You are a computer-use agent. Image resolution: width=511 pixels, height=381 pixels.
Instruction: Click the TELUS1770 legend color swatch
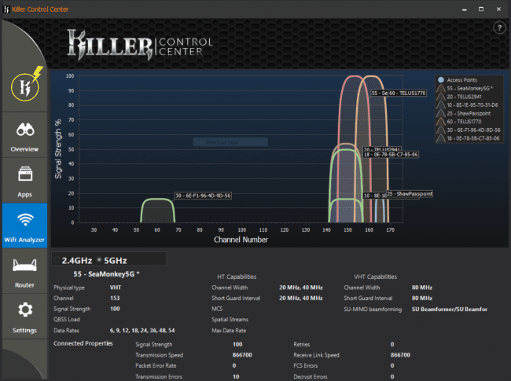pos(441,121)
